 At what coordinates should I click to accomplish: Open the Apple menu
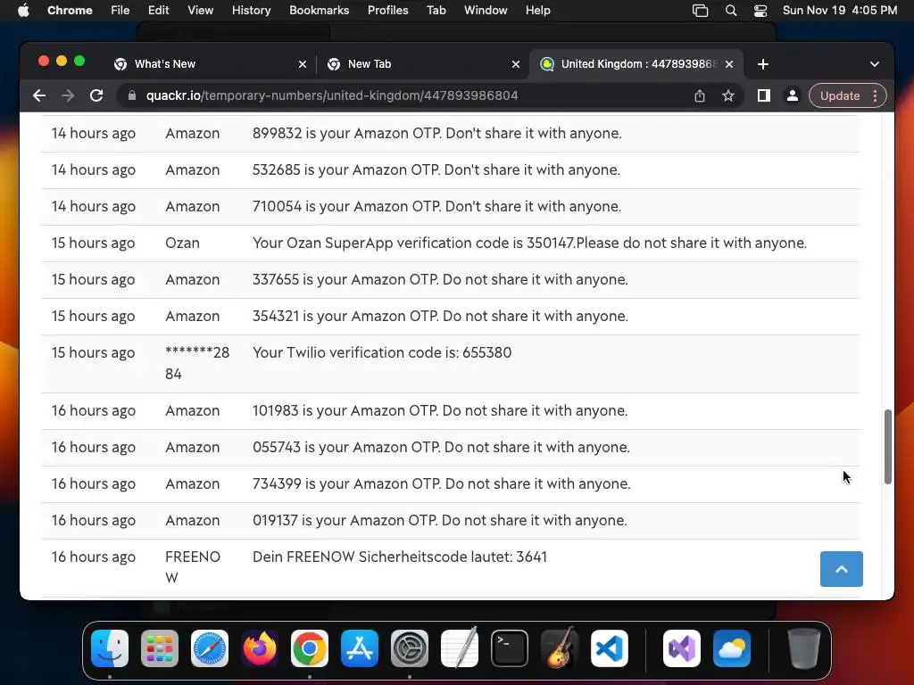pyautogui.click(x=22, y=11)
